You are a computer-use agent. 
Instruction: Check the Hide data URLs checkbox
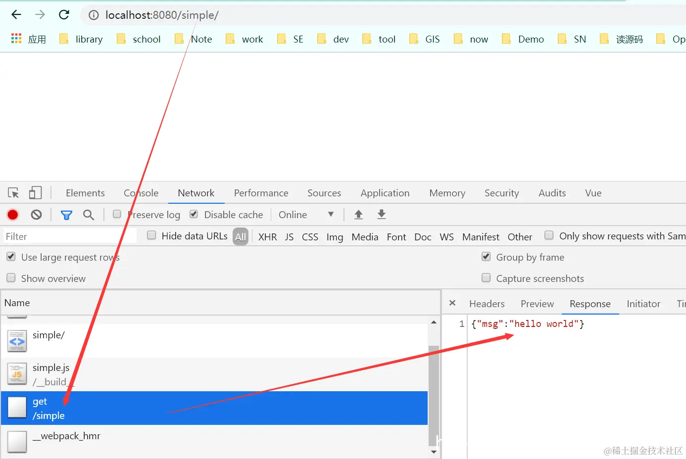(x=151, y=235)
